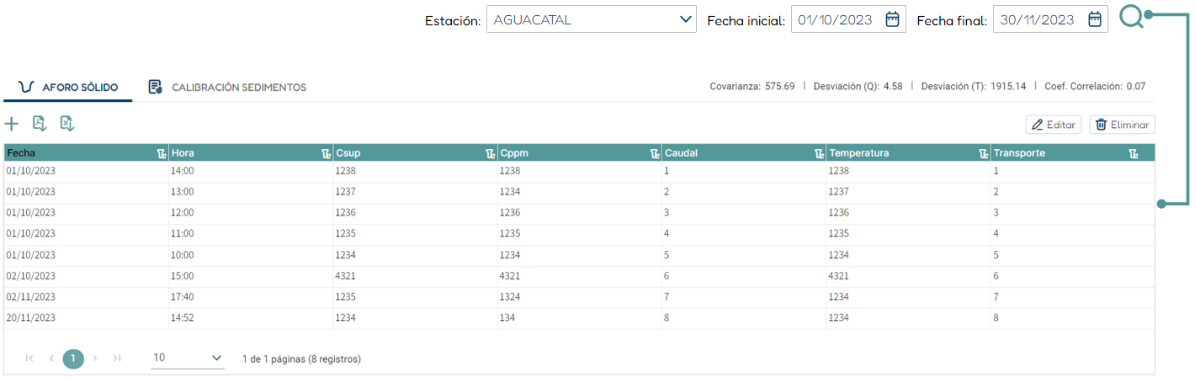Export table to PDF file icon
This screenshot has width=1195, height=378.
[x=39, y=125]
